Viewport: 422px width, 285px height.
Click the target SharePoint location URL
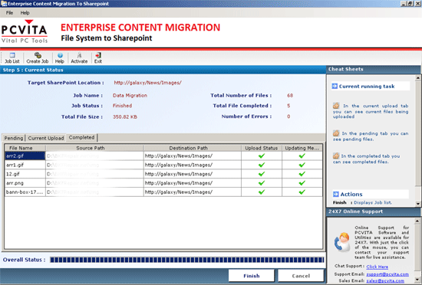(x=147, y=83)
